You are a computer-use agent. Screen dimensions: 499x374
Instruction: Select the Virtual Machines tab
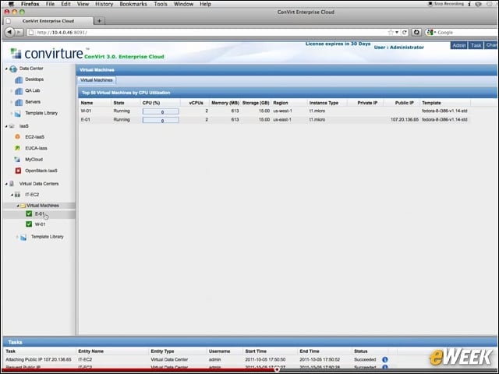click(96, 80)
